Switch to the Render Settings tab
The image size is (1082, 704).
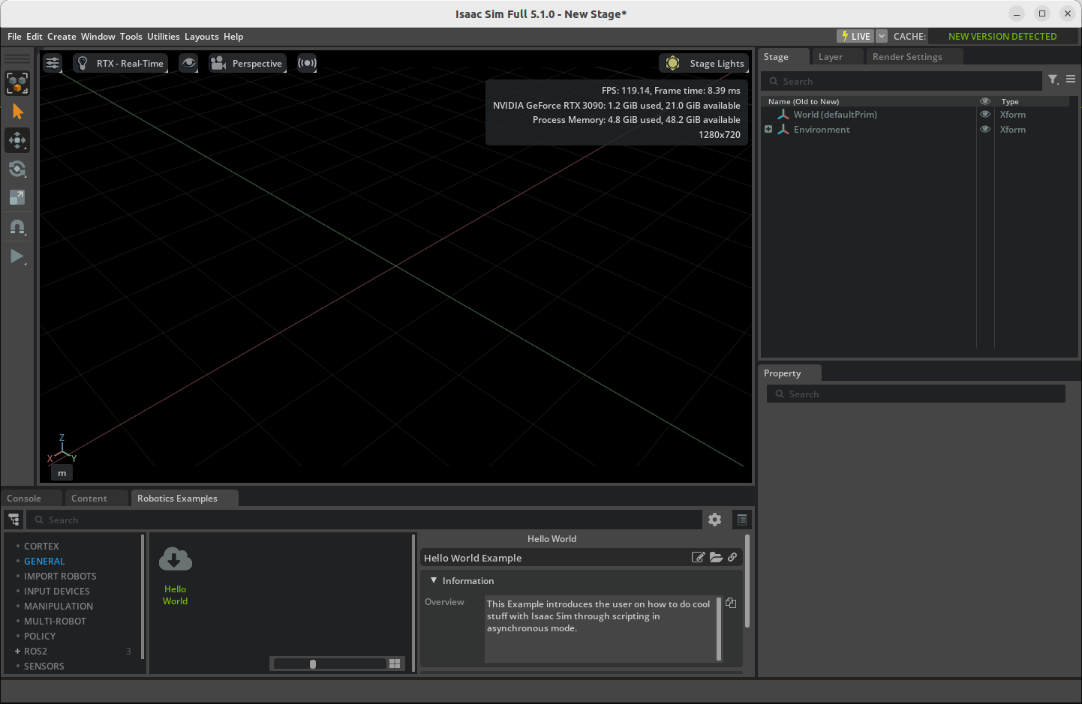pyautogui.click(x=906, y=57)
